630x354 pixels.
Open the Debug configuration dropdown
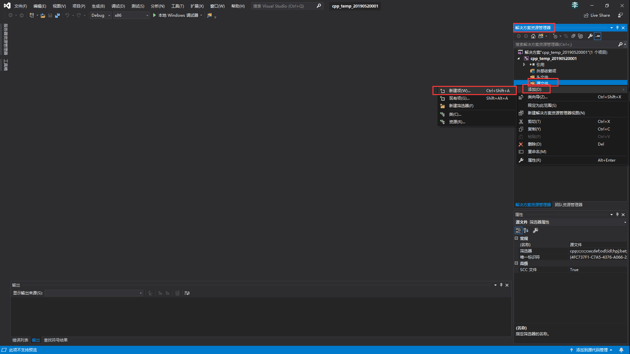tap(101, 15)
